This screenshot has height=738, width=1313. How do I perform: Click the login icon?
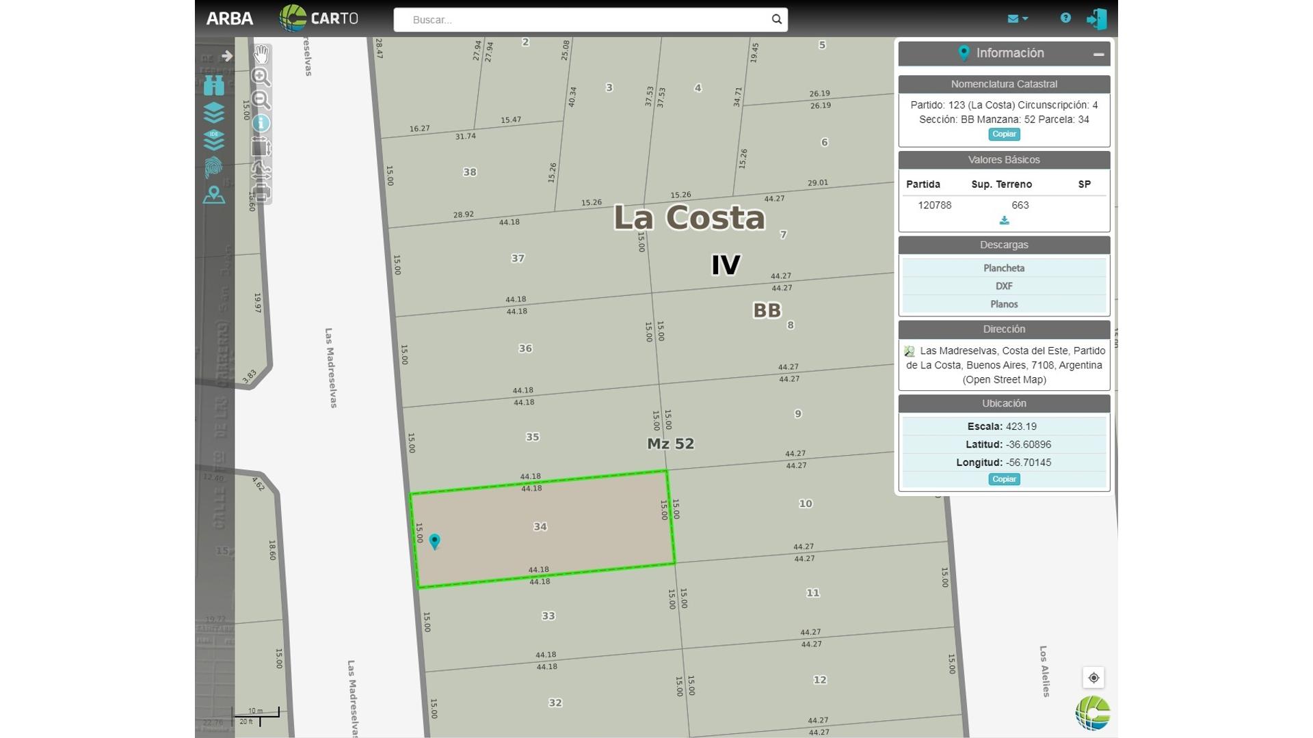pyautogui.click(x=1097, y=18)
